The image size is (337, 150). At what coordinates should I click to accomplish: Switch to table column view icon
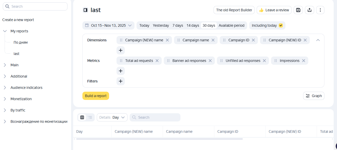click(x=82, y=117)
